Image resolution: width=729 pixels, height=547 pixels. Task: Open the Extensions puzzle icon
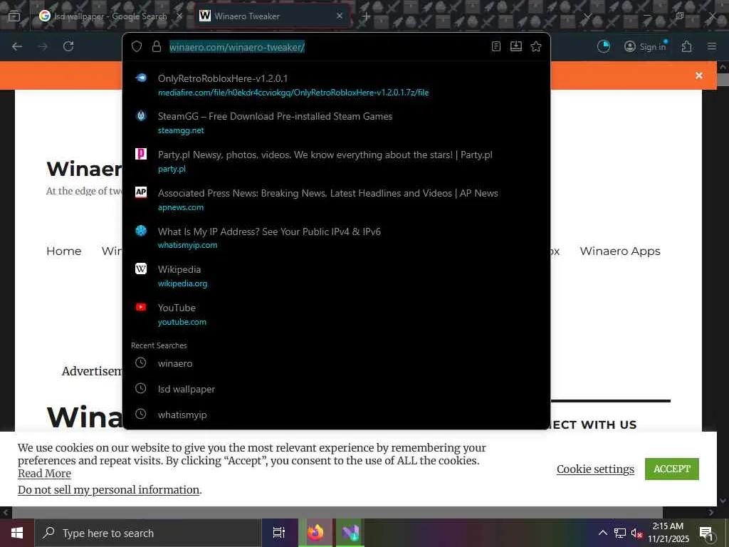click(x=687, y=46)
